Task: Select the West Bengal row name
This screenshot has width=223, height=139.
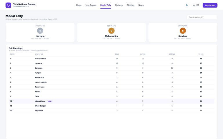Action: coord(40,106)
